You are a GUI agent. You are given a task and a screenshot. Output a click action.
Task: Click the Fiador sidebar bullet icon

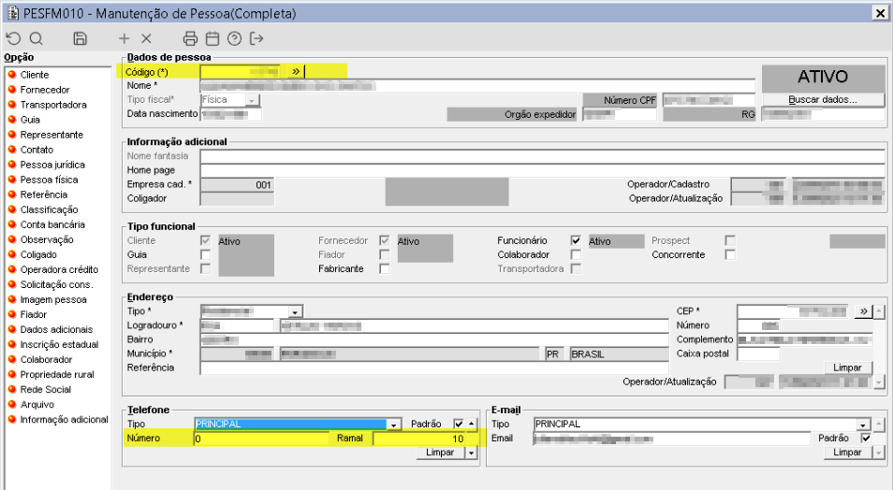(12, 314)
